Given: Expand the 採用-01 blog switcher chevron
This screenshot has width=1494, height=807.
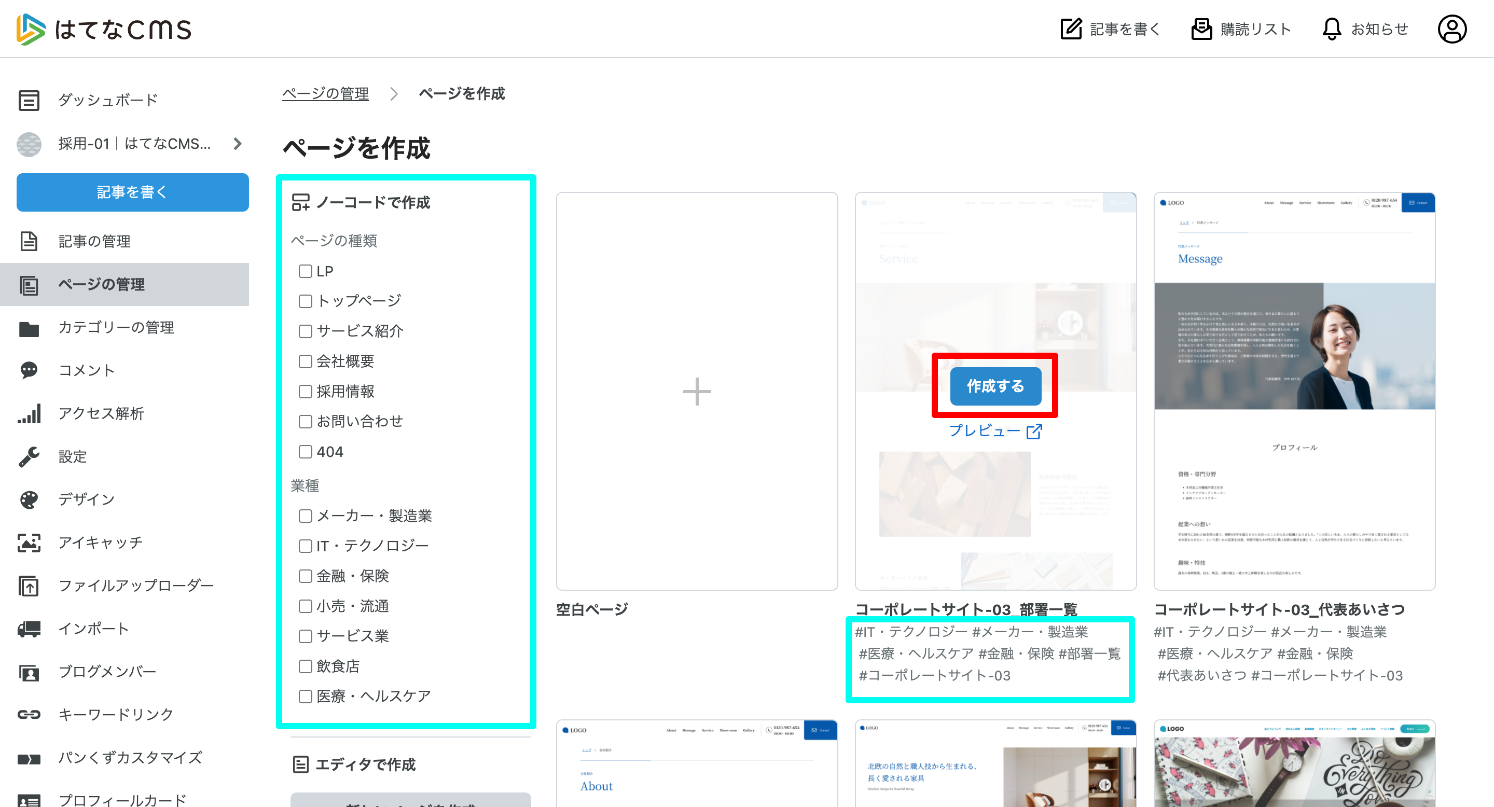Looking at the screenshot, I should point(237,143).
